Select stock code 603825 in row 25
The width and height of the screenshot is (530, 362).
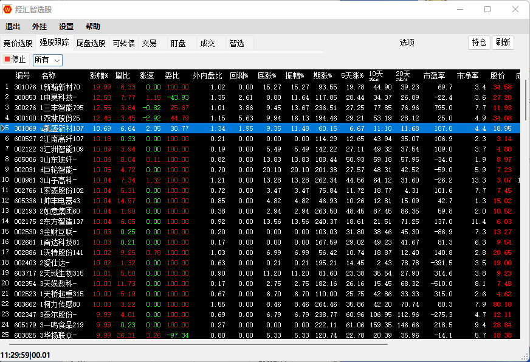tap(25, 335)
